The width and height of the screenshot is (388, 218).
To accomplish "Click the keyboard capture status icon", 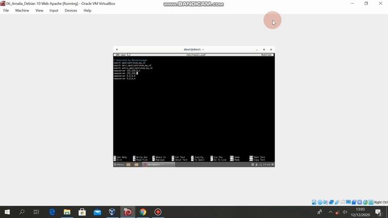I will click(x=371, y=202).
